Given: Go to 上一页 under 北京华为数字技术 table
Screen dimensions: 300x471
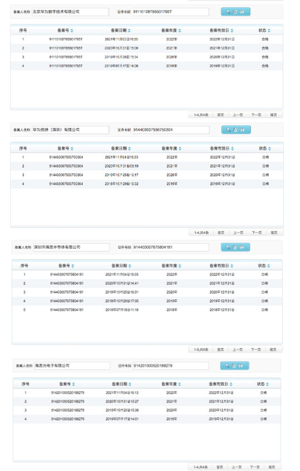Looking at the screenshot, I should point(238,115).
